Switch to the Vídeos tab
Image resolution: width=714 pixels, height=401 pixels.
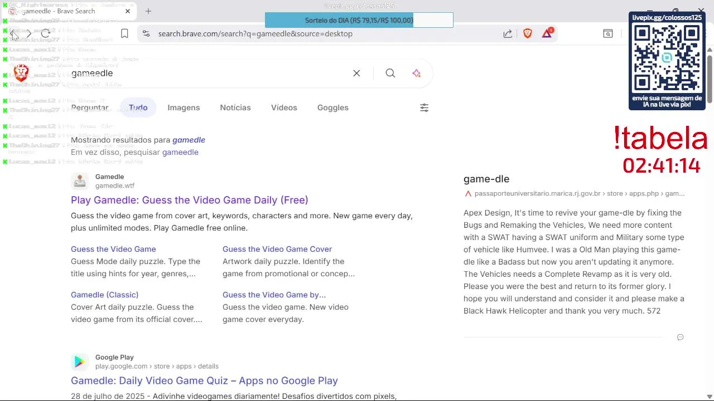tap(284, 107)
